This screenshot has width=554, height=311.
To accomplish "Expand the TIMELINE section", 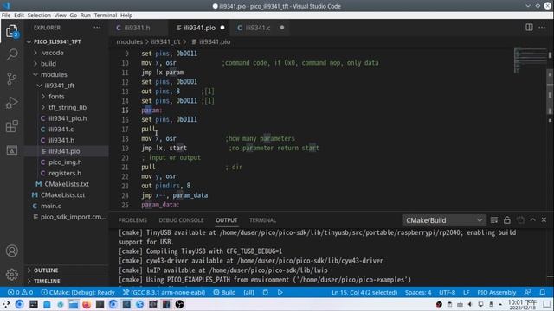I will [x=47, y=281].
